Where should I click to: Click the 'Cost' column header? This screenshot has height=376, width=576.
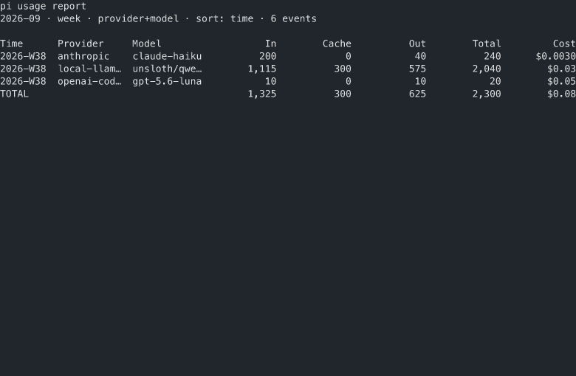pyautogui.click(x=564, y=43)
